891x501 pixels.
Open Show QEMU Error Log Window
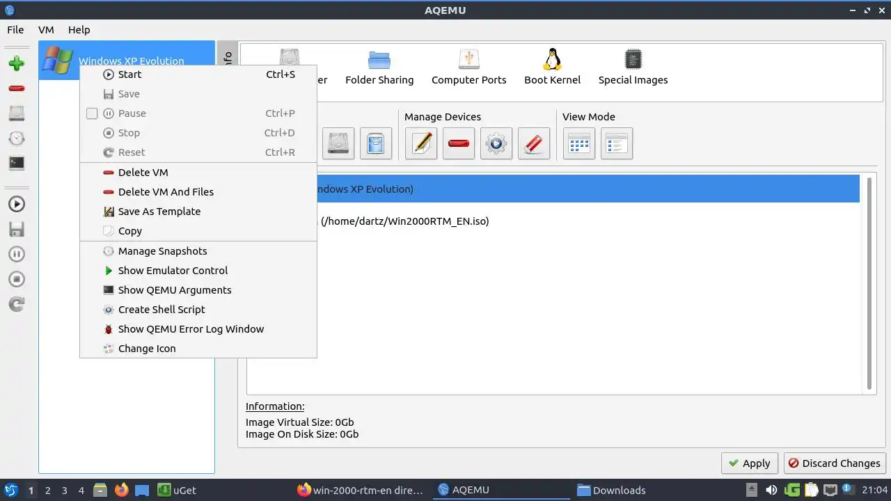click(198, 329)
